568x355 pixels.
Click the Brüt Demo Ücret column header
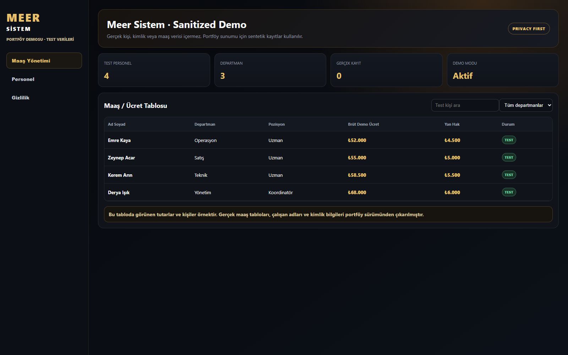(x=364, y=124)
